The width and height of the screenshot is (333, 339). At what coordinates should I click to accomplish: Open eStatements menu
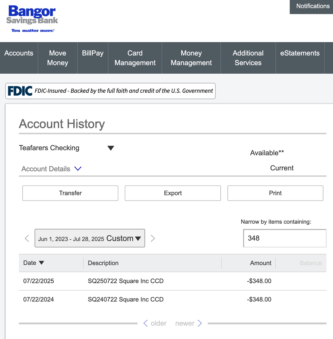(x=300, y=53)
